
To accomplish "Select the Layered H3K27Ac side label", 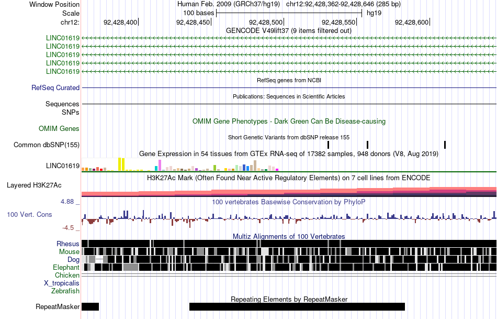I will click(34, 185).
